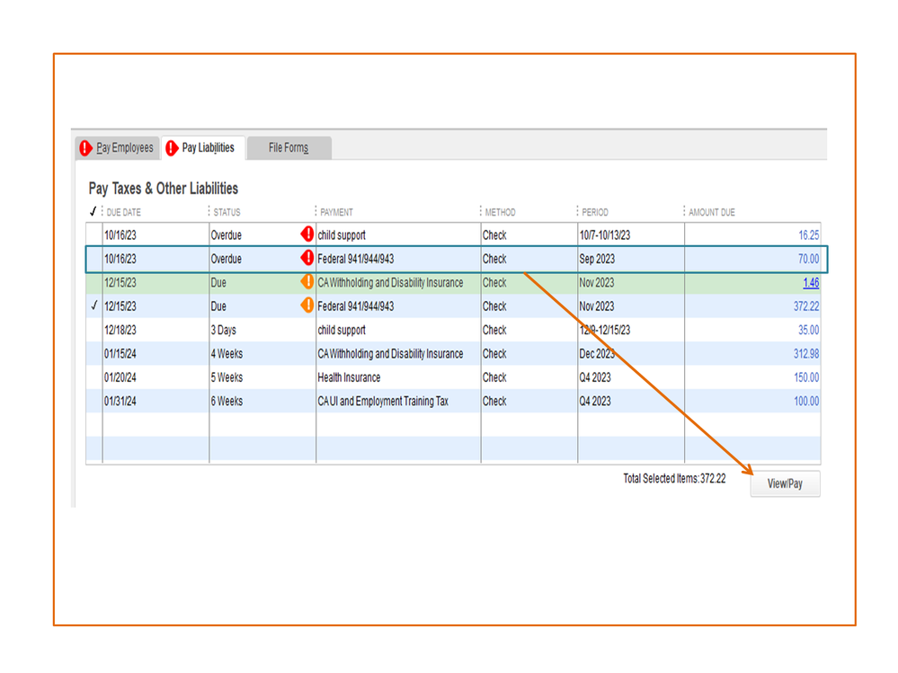Image resolution: width=898 pixels, height=673 pixels.
Task: Uncheck the Federal 941 Nov 2023 row
Action: (93, 306)
